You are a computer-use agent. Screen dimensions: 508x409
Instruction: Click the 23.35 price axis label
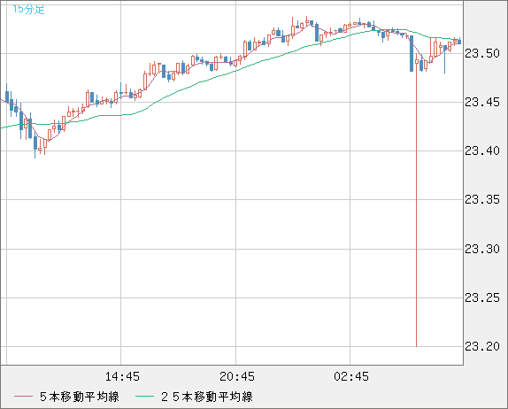pos(482,200)
